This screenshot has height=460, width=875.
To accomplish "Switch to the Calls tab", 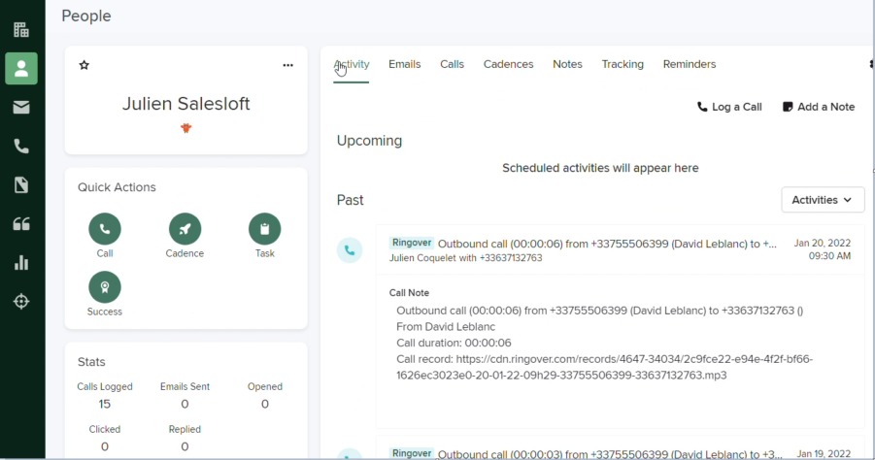I will click(452, 64).
